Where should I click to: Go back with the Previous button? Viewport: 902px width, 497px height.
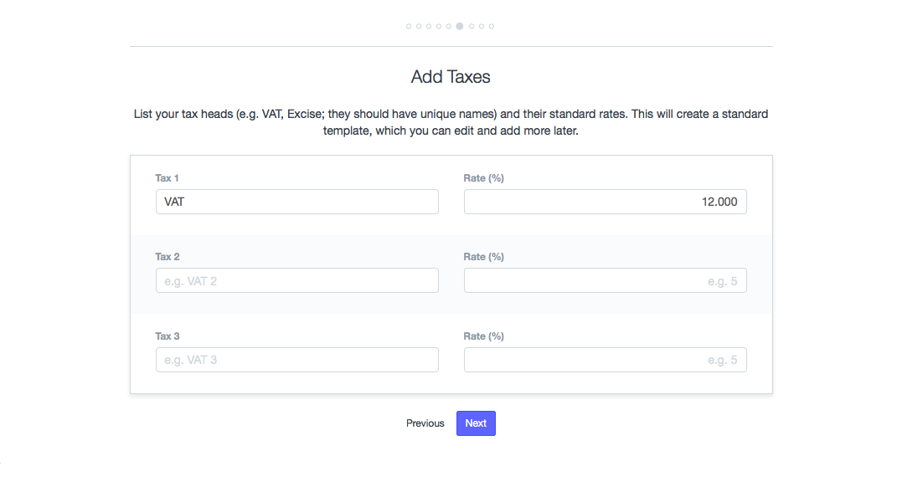pyautogui.click(x=425, y=423)
